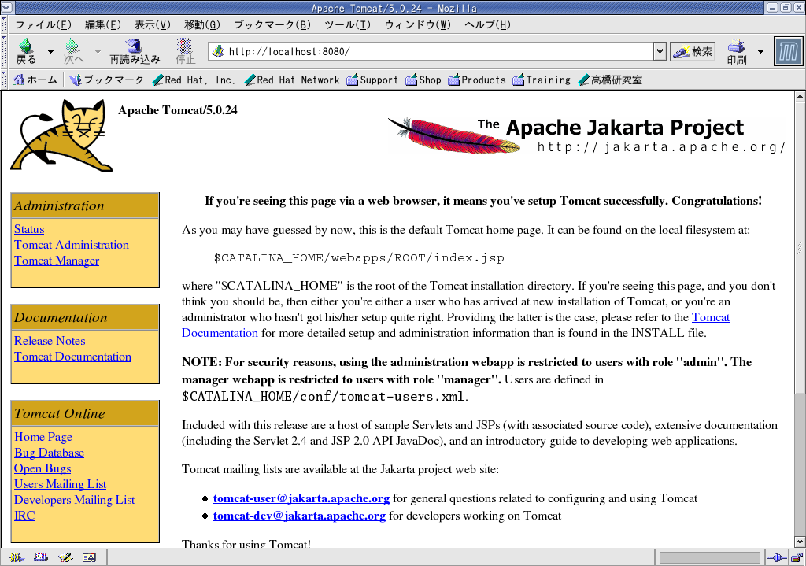This screenshot has width=806, height=566.
Task: Click the Forward (次へ) navigation icon
Action: click(73, 46)
